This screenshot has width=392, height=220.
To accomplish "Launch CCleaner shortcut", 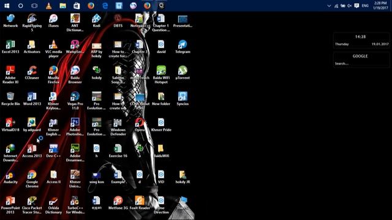I will click(x=32, y=73).
